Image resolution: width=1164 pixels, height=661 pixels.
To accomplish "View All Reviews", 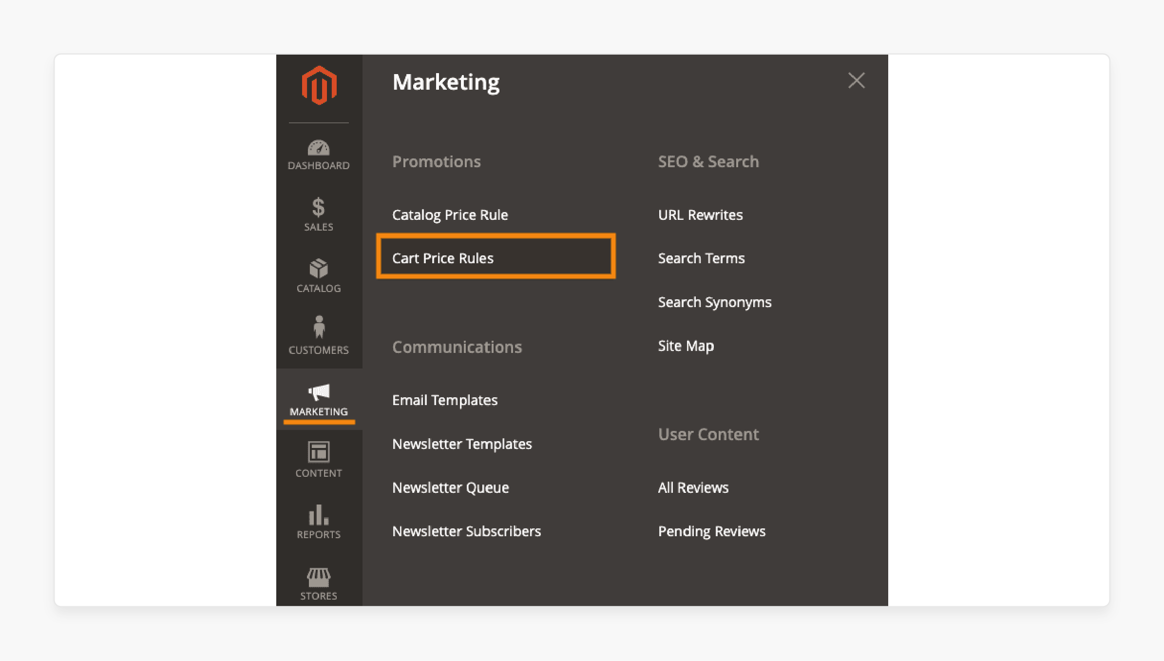I will pos(693,487).
